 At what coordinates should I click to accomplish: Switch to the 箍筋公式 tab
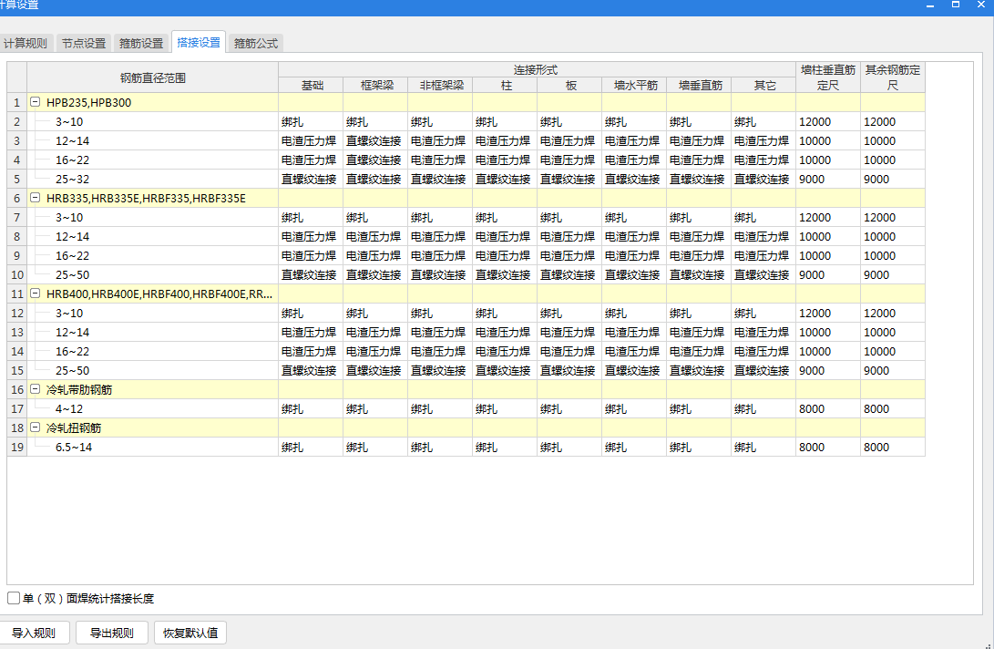click(x=256, y=43)
